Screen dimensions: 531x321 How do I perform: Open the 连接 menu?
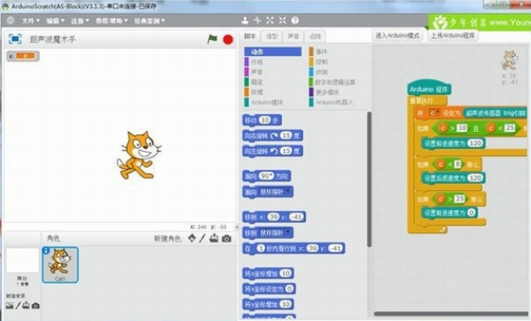coord(79,21)
